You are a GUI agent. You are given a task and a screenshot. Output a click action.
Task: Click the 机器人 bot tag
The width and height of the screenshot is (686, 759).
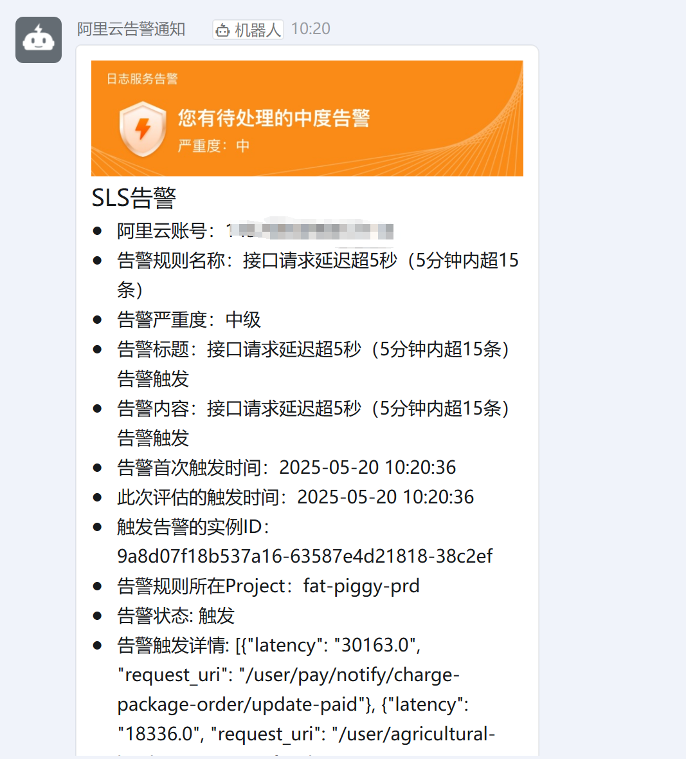tap(248, 30)
